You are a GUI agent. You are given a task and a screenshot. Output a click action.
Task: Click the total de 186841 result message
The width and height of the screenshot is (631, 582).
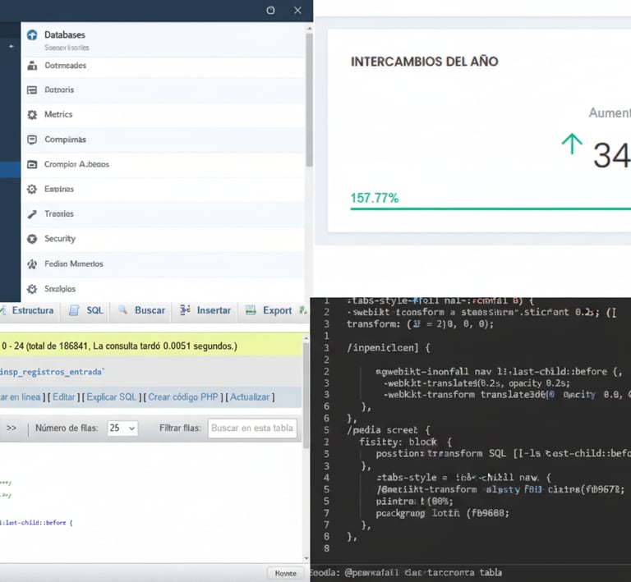click(119, 346)
